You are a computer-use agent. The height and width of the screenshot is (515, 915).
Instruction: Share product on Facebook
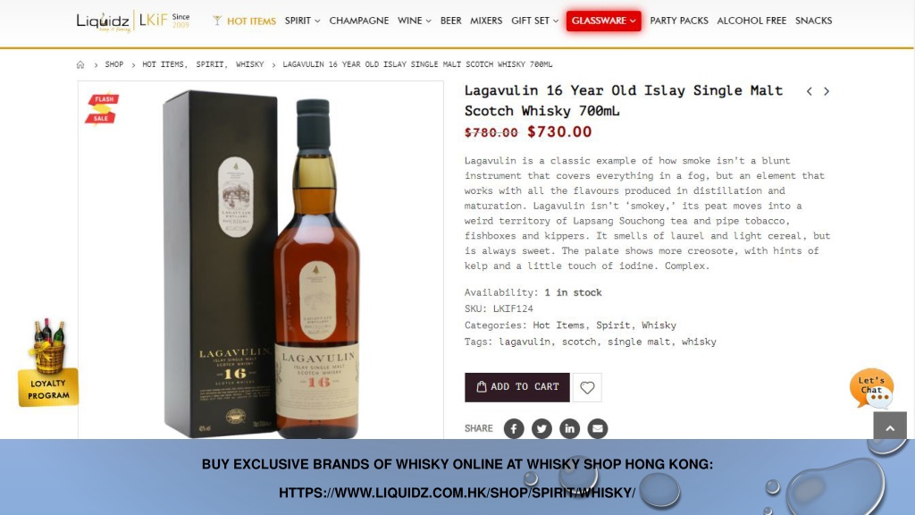(514, 428)
